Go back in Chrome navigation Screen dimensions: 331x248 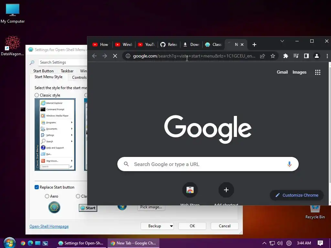click(94, 56)
